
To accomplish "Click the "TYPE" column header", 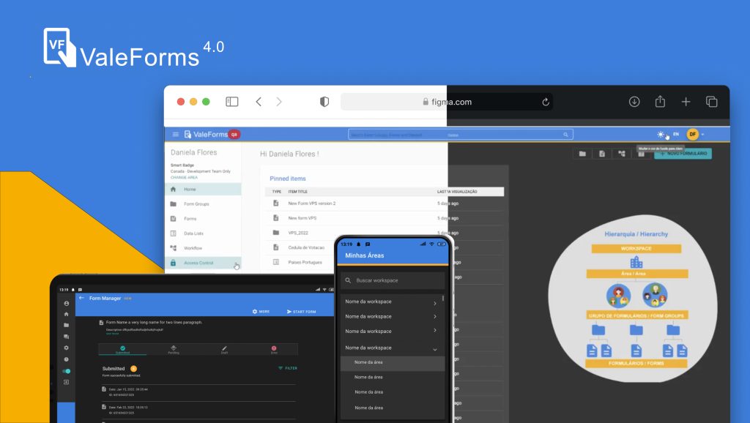I will 276,192.
